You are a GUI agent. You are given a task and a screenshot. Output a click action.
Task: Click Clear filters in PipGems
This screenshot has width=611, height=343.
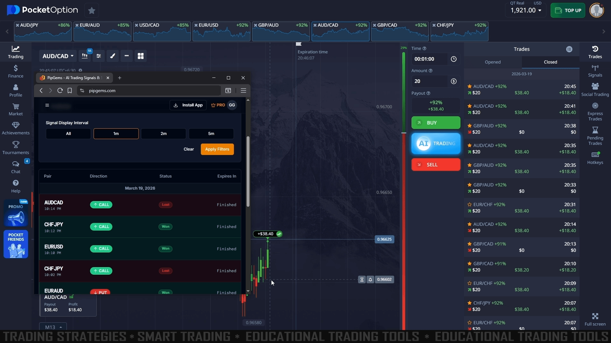pos(189,149)
